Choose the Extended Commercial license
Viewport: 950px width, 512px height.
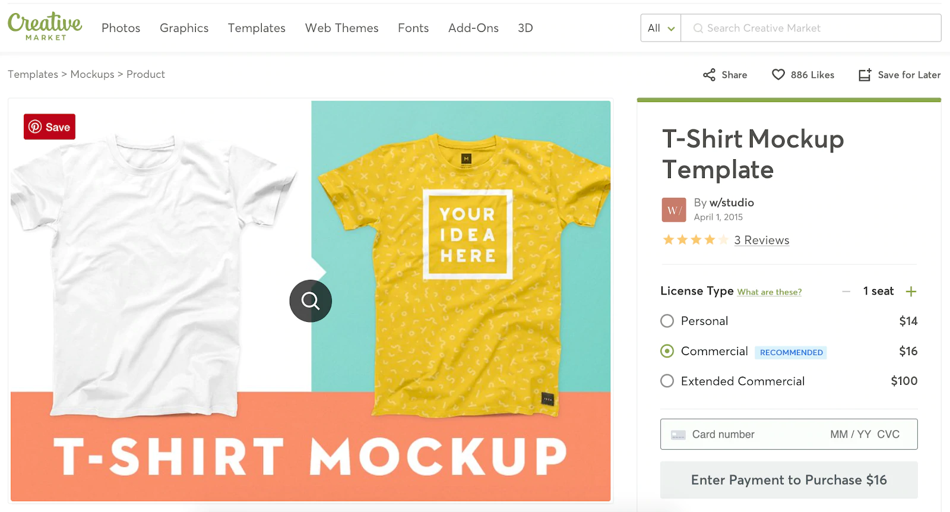pyautogui.click(x=667, y=381)
